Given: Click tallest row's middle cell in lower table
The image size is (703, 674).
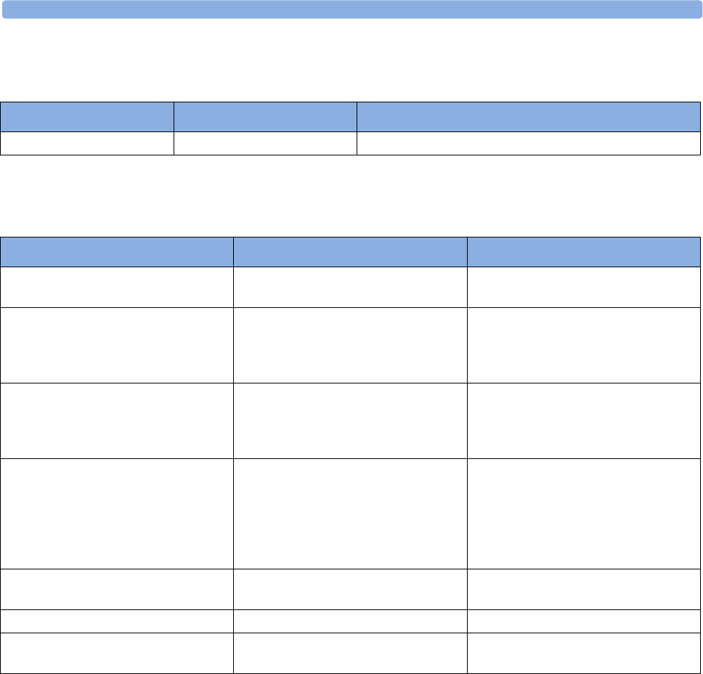Looking at the screenshot, I should tap(350, 513).
